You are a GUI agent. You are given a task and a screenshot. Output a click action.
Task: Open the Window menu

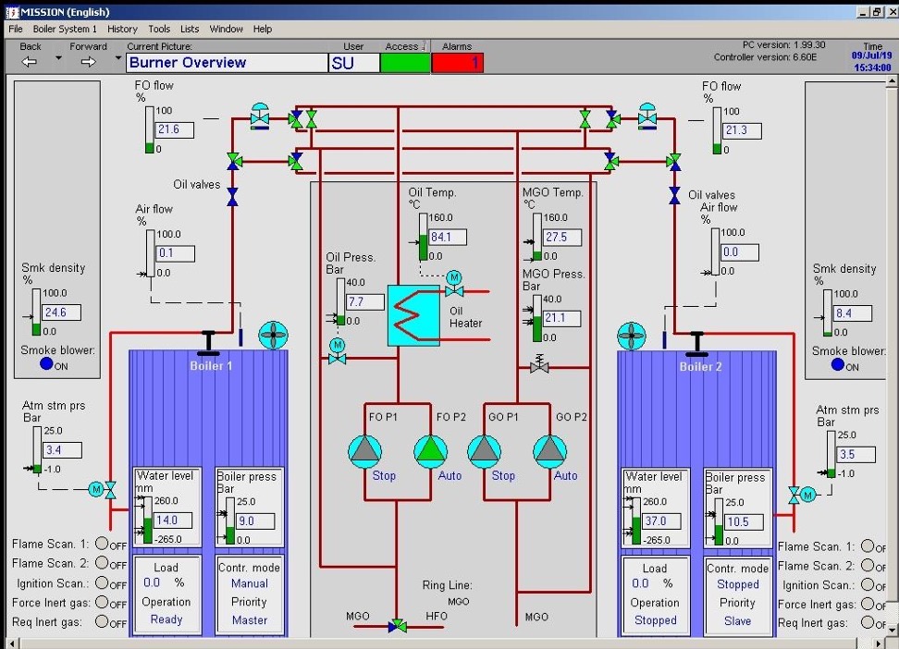pos(226,29)
